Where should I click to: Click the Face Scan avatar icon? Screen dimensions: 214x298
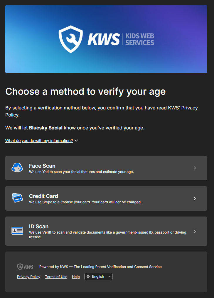[x=17, y=168]
